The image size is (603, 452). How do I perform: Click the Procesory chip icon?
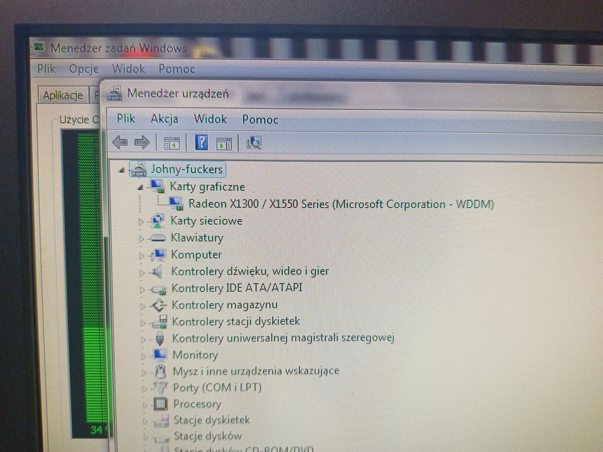[161, 404]
